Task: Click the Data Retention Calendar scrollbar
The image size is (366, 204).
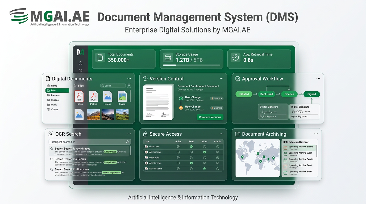Action: point(317,151)
